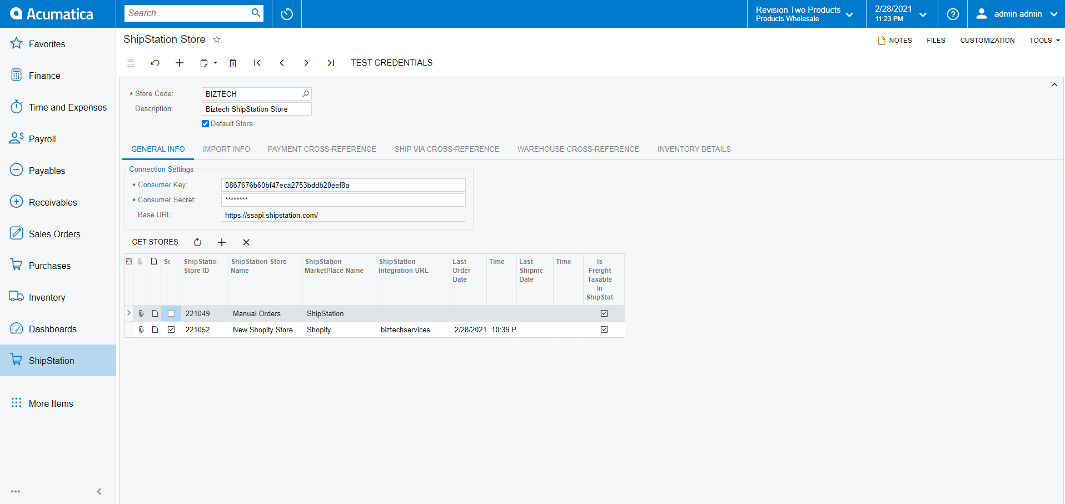The height and width of the screenshot is (504, 1065).
Task: Click the Acumatica logo
Action: point(52,14)
